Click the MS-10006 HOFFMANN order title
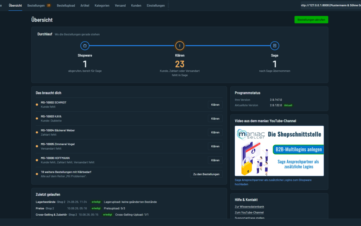This screenshot has height=226, width=361. point(55,158)
